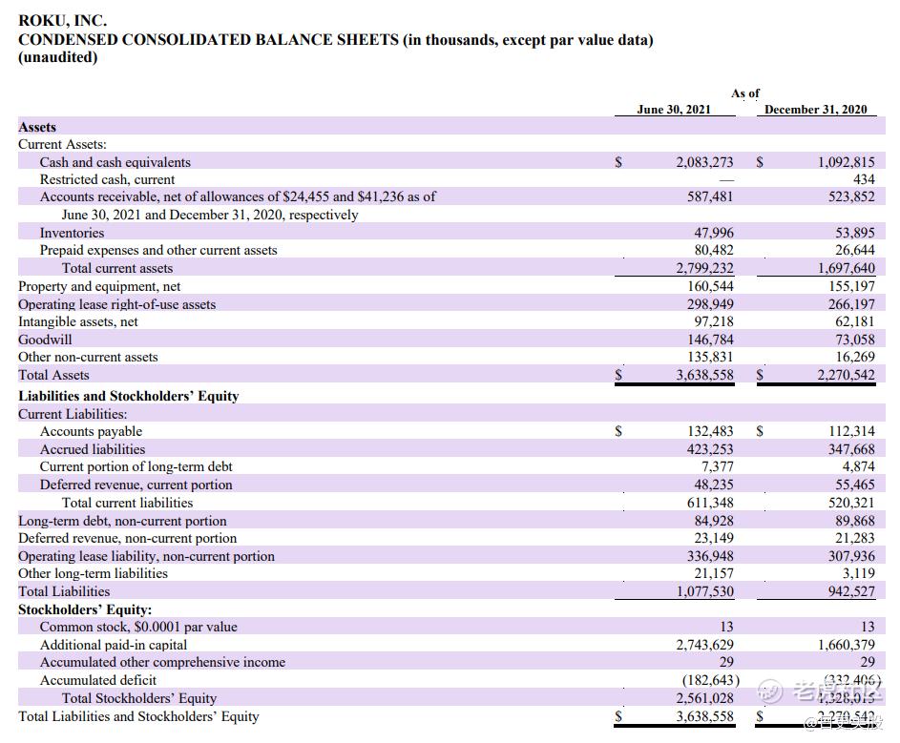Select the 'Accrued liabilities' row label
Image resolution: width=900 pixels, height=743 pixels.
(93, 449)
